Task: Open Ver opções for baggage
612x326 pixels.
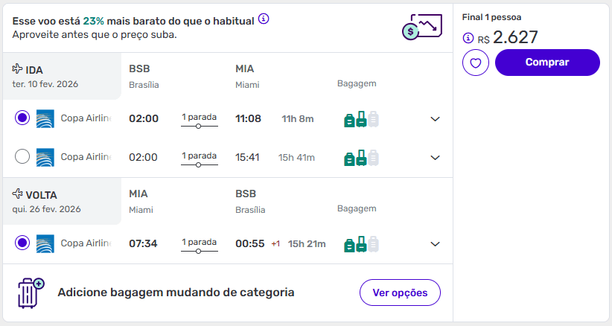Action: [400, 293]
